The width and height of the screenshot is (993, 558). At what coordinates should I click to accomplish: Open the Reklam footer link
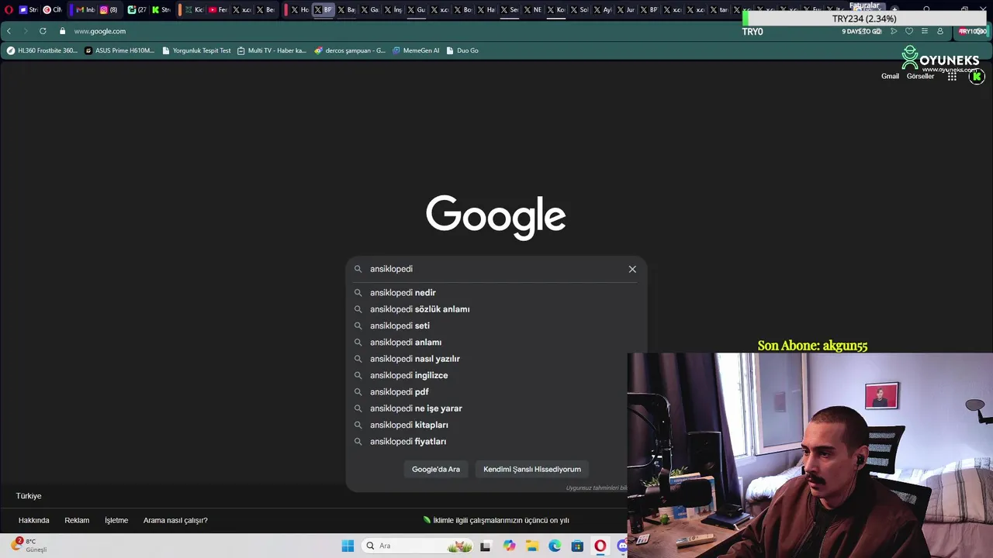[x=77, y=520]
